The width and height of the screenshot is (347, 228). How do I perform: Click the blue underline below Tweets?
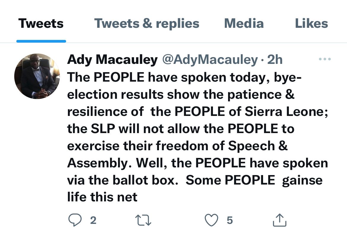pos(41,41)
